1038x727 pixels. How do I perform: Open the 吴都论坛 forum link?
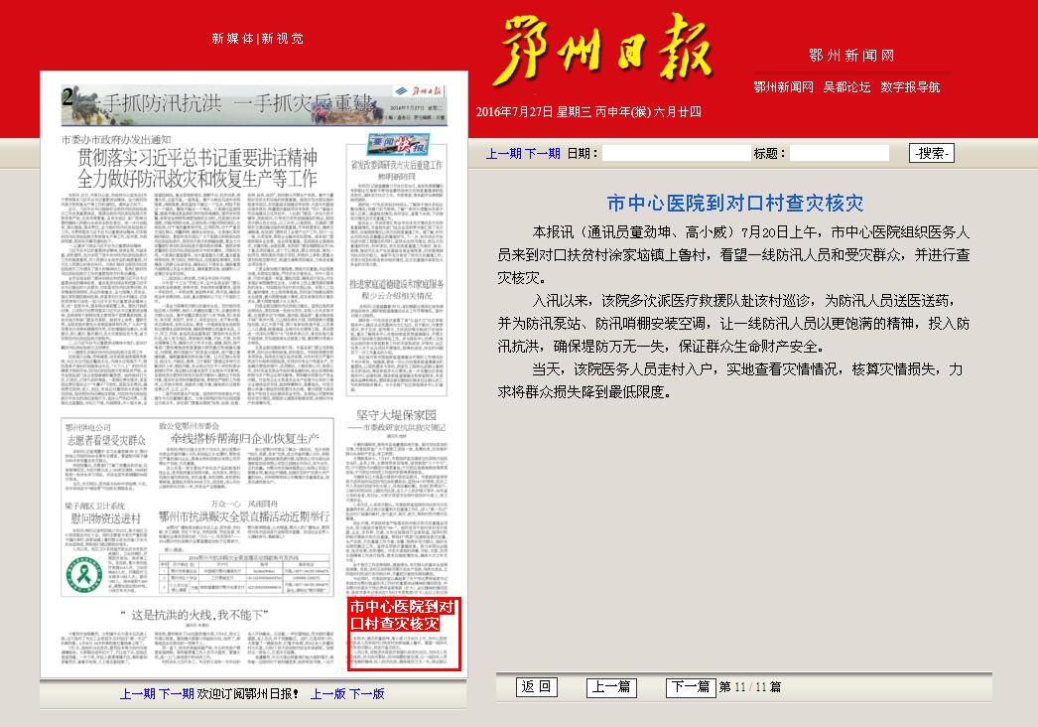(846, 86)
